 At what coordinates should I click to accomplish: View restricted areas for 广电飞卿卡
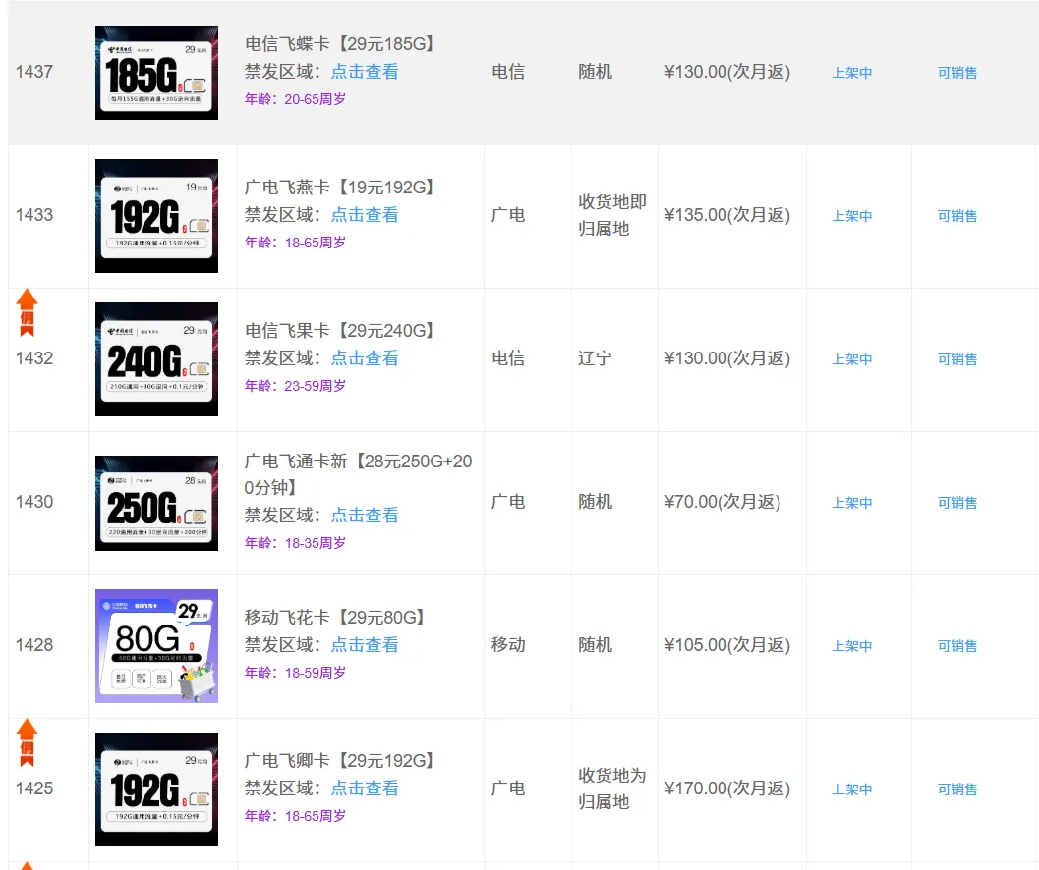[x=365, y=788]
